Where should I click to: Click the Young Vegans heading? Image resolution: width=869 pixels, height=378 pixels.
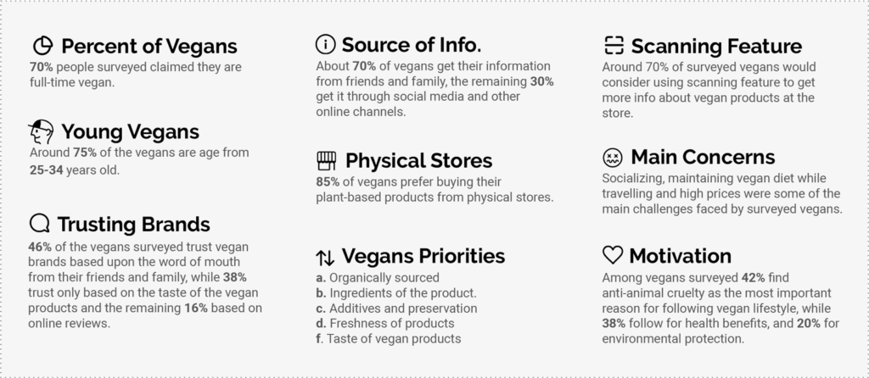pos(130,131)
